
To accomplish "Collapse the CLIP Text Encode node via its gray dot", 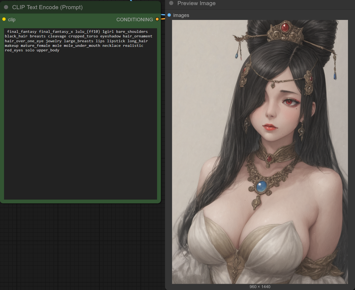I will point(6,7).
